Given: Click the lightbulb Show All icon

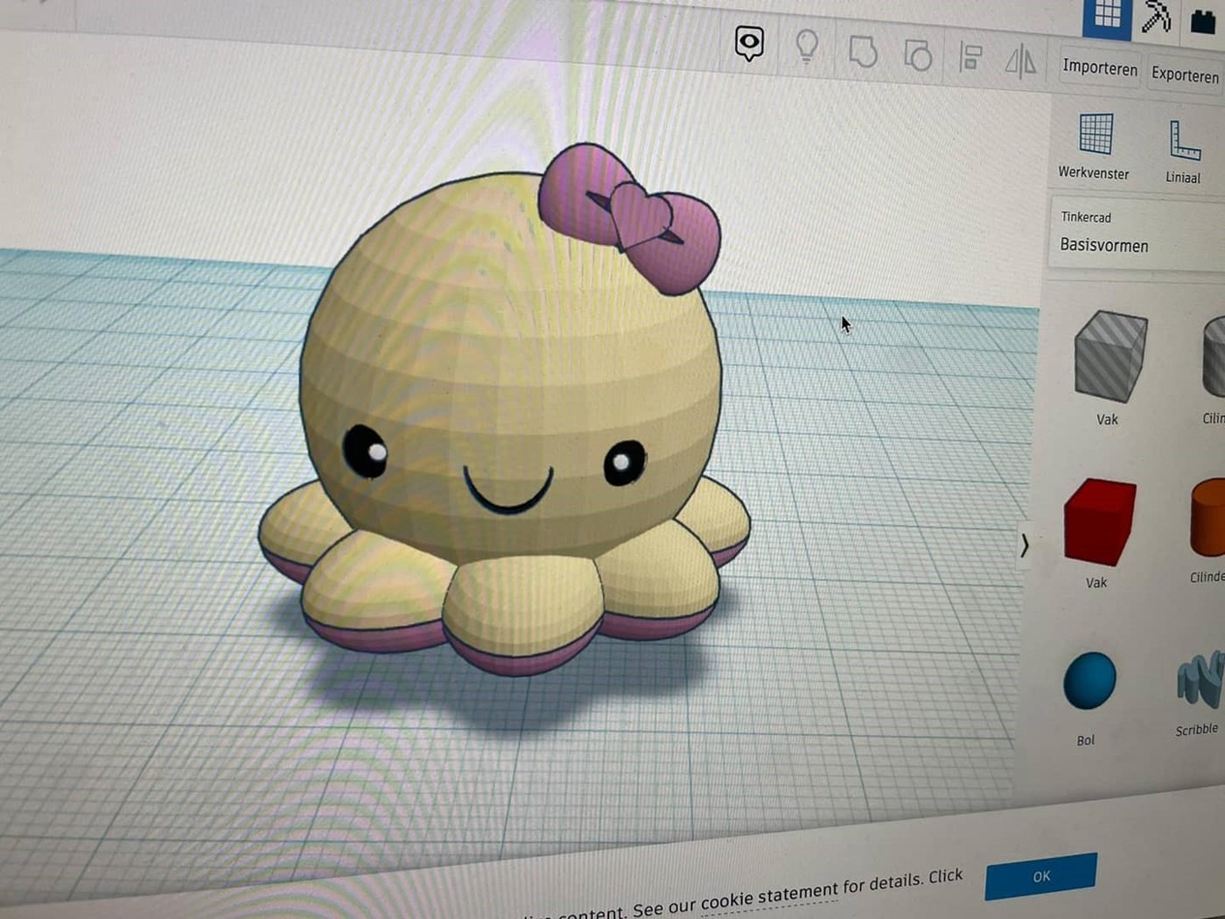Looking at the screenshot, I should (807, 47).
